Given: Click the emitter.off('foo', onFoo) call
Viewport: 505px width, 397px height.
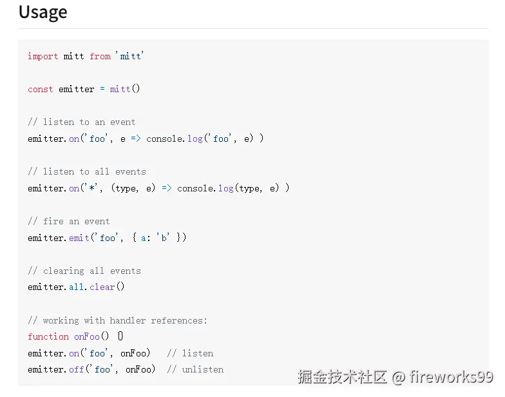Looking at the screenshot, I should click(x=91, y=369).
